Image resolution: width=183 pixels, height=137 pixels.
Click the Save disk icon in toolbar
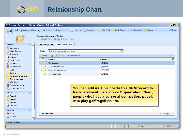[17, 30]
